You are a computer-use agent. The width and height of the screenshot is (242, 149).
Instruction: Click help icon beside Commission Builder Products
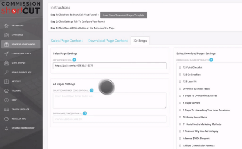[x=211, y=60]
